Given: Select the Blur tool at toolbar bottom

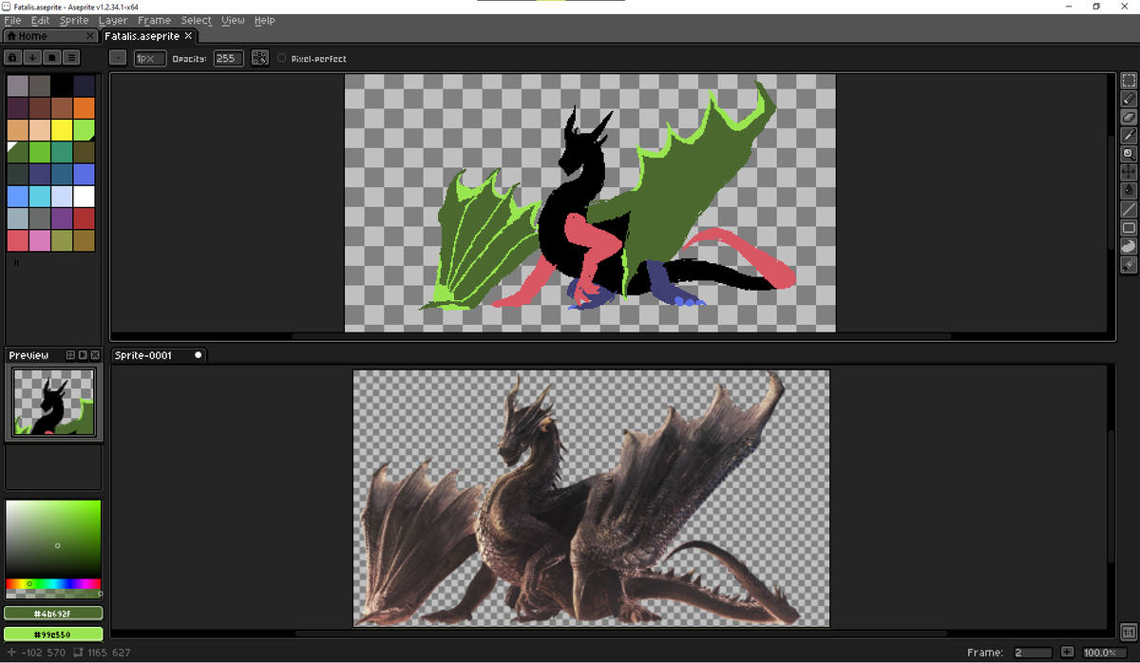Looking at the screenshot, I should pos(1129,264).
